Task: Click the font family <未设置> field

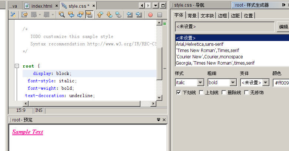Action: point(225,27)
